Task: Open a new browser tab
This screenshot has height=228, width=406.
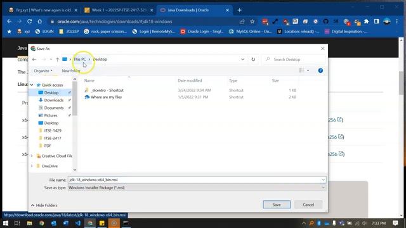Action: pyautogui.click(x=239, y=10)
